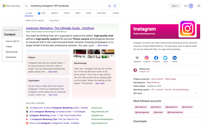Open Instagram Marketing Ultimate Guide HubSpot result

[x=60, y=28]
